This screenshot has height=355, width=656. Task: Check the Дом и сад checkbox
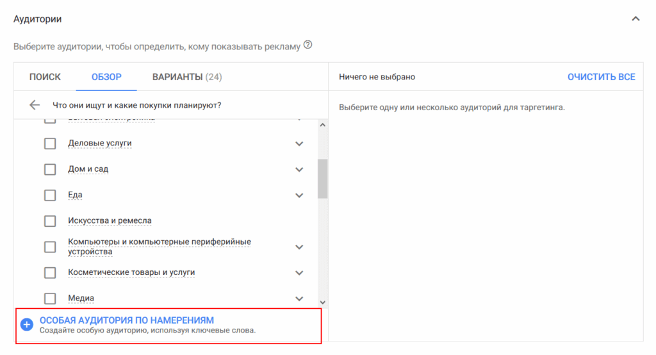tap(50, 170)
